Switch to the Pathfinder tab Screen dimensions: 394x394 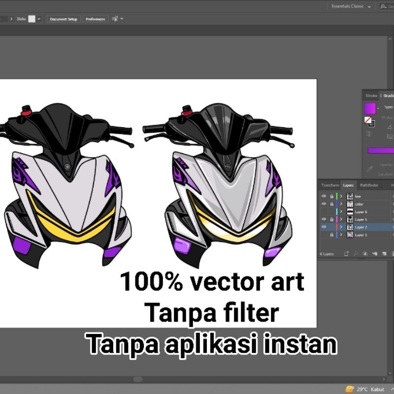tap(369, 185)
